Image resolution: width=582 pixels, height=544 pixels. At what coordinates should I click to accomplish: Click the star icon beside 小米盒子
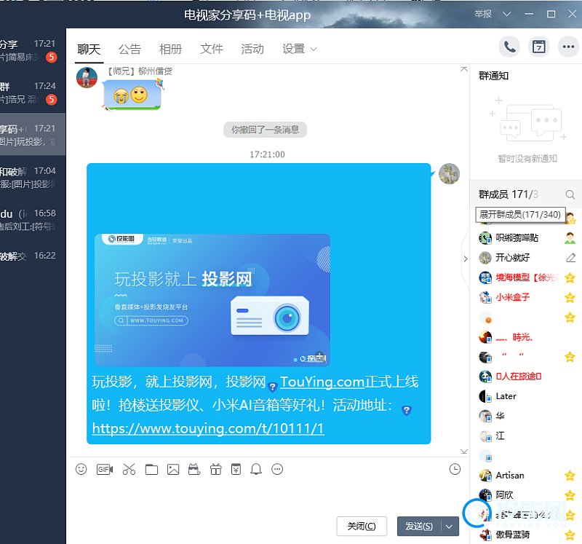click(x=570, y=297)
